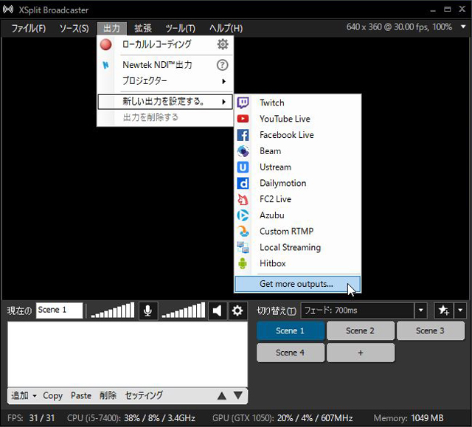Open the NDI output help question mark
472x427 pixels.
click(223, 65)
